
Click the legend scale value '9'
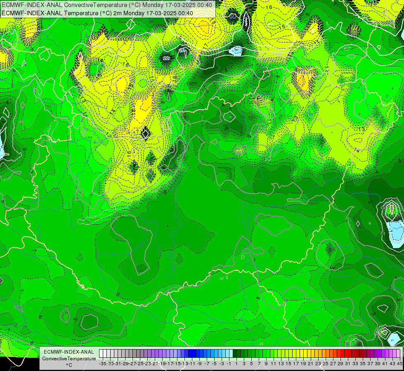[x=266, y=364]
